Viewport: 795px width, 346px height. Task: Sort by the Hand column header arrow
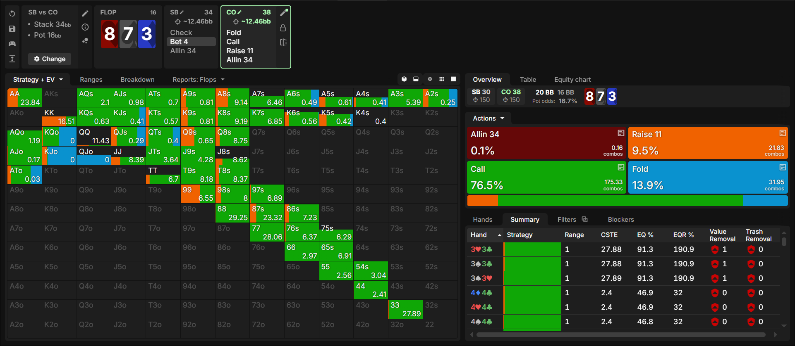(500, 235)
